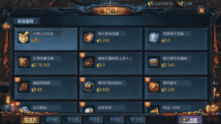Select the 神火传承圣徽 emblem icon

89,37
